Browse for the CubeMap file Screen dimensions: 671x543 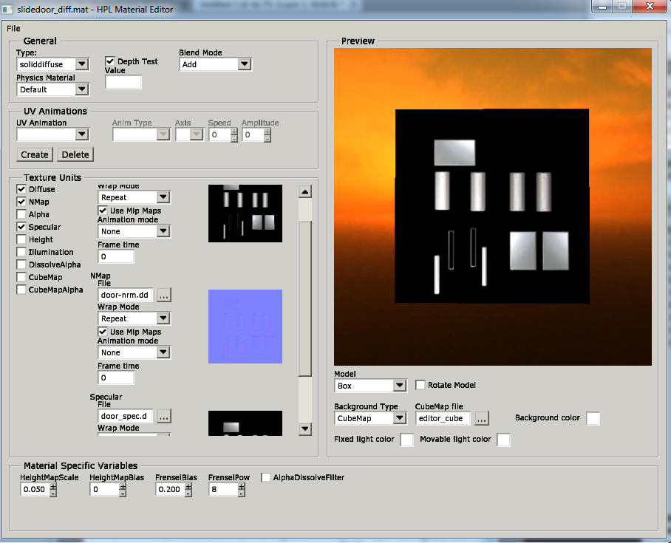click(x=482, y=418)
